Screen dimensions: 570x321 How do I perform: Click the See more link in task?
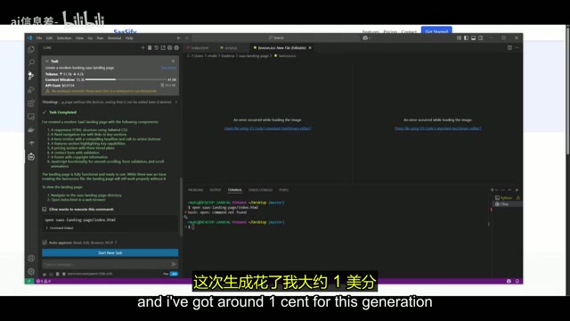click(168, 68)
